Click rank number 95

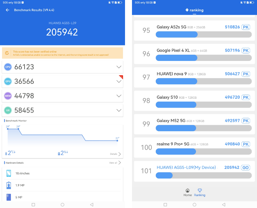point(146,30)
